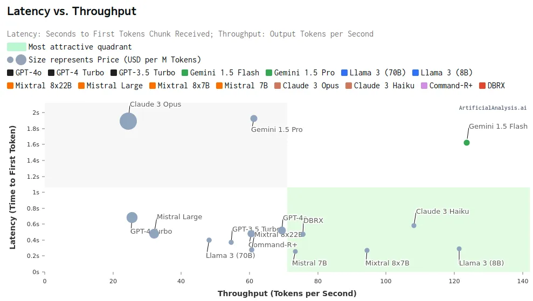533x301 pixels.
Task: Click the Llama 3 (70B) data point
Action: (x=209, y=240)
